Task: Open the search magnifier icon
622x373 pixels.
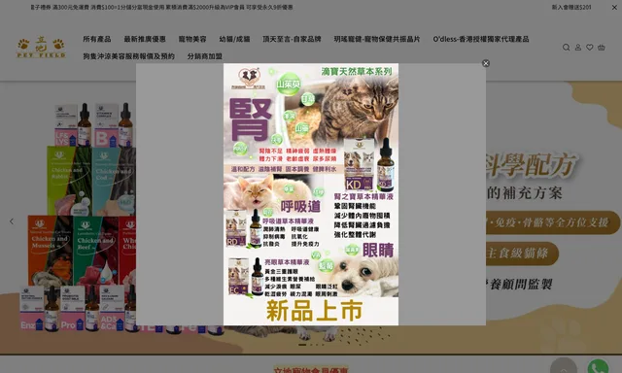Action: point(566,48)
